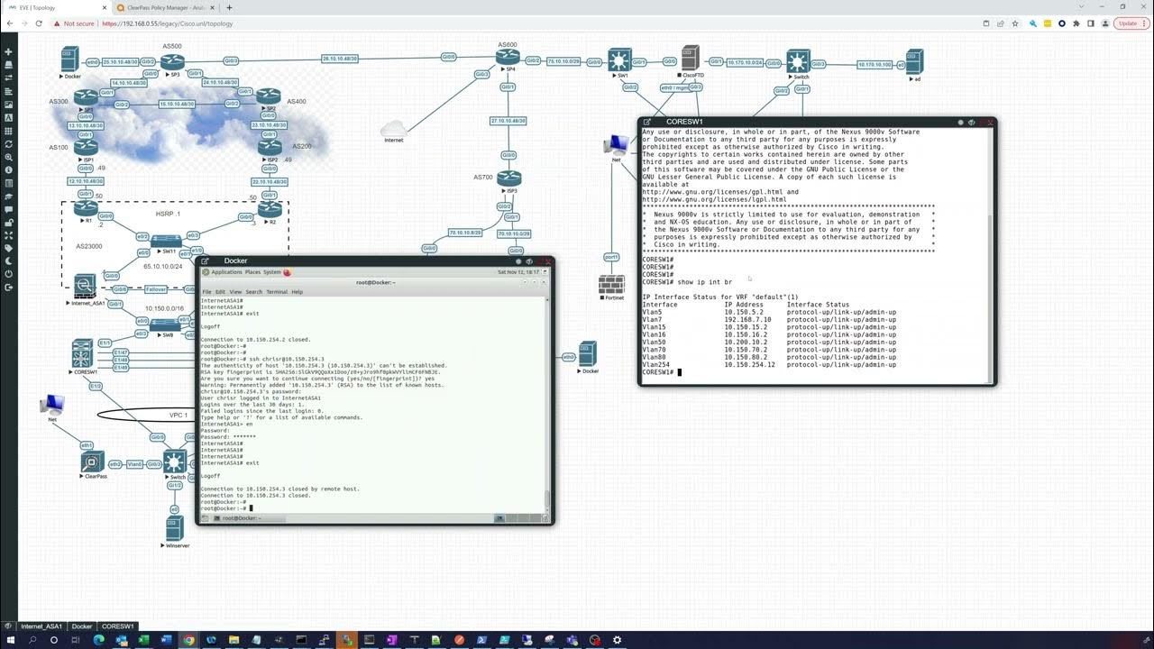Open Chrome from the Windows taskbar
The image size is (1154, 649).
pos(188,640)
